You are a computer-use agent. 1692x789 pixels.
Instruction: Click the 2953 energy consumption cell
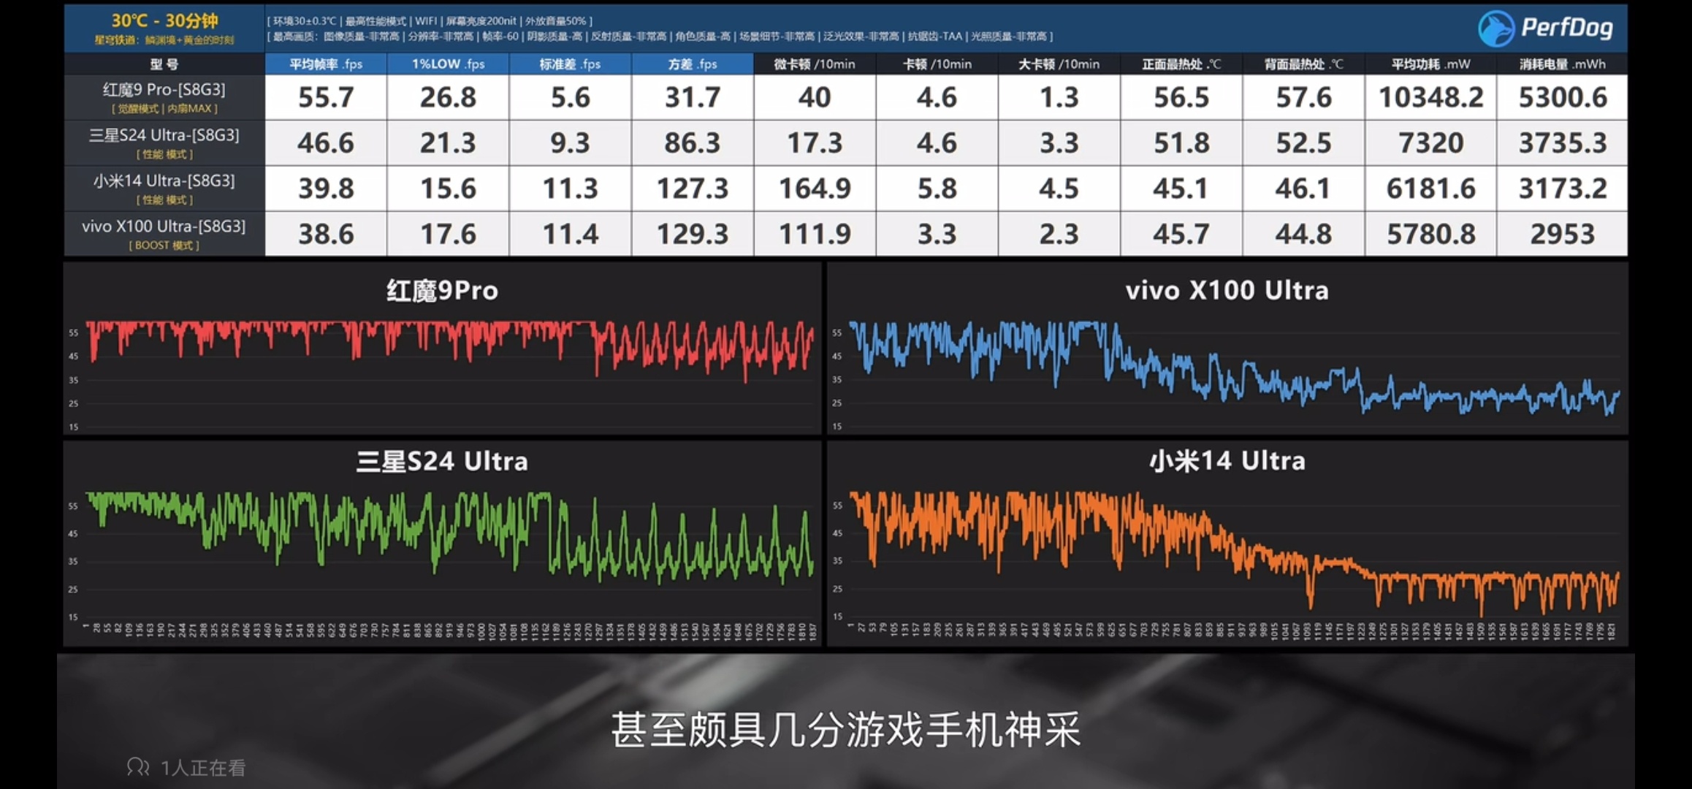click(1563, 234)
